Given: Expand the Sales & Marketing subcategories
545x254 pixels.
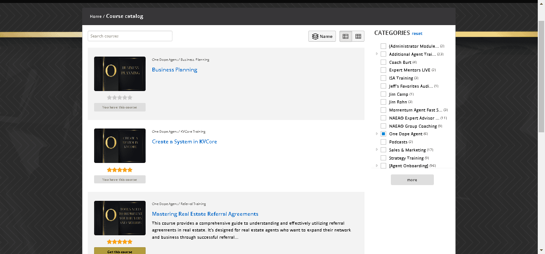Looking at the screenshot, I should click(377, 150).
